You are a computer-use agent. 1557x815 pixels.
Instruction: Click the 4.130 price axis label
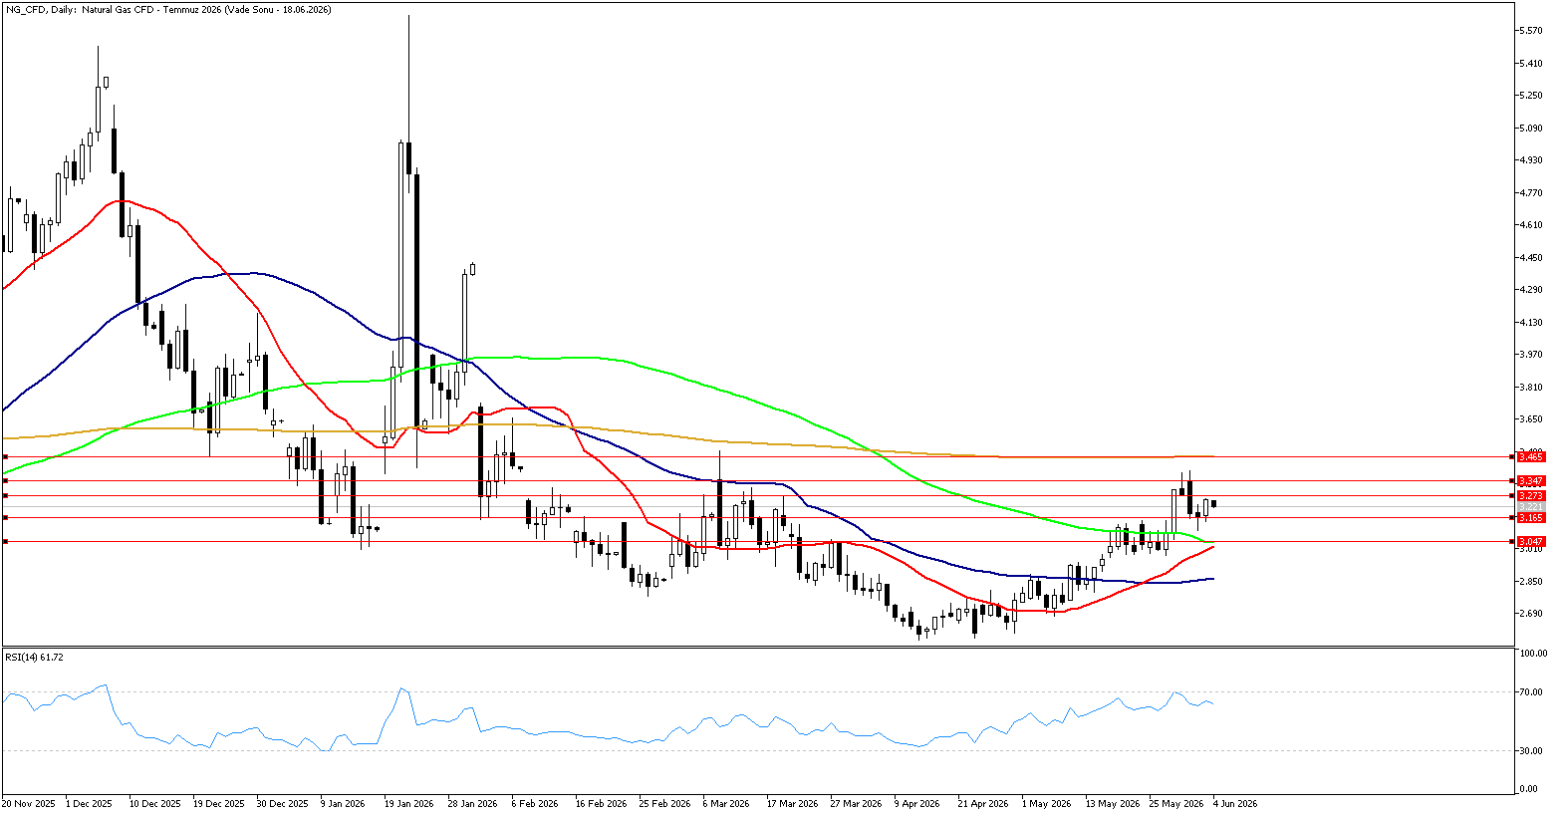1531,323
